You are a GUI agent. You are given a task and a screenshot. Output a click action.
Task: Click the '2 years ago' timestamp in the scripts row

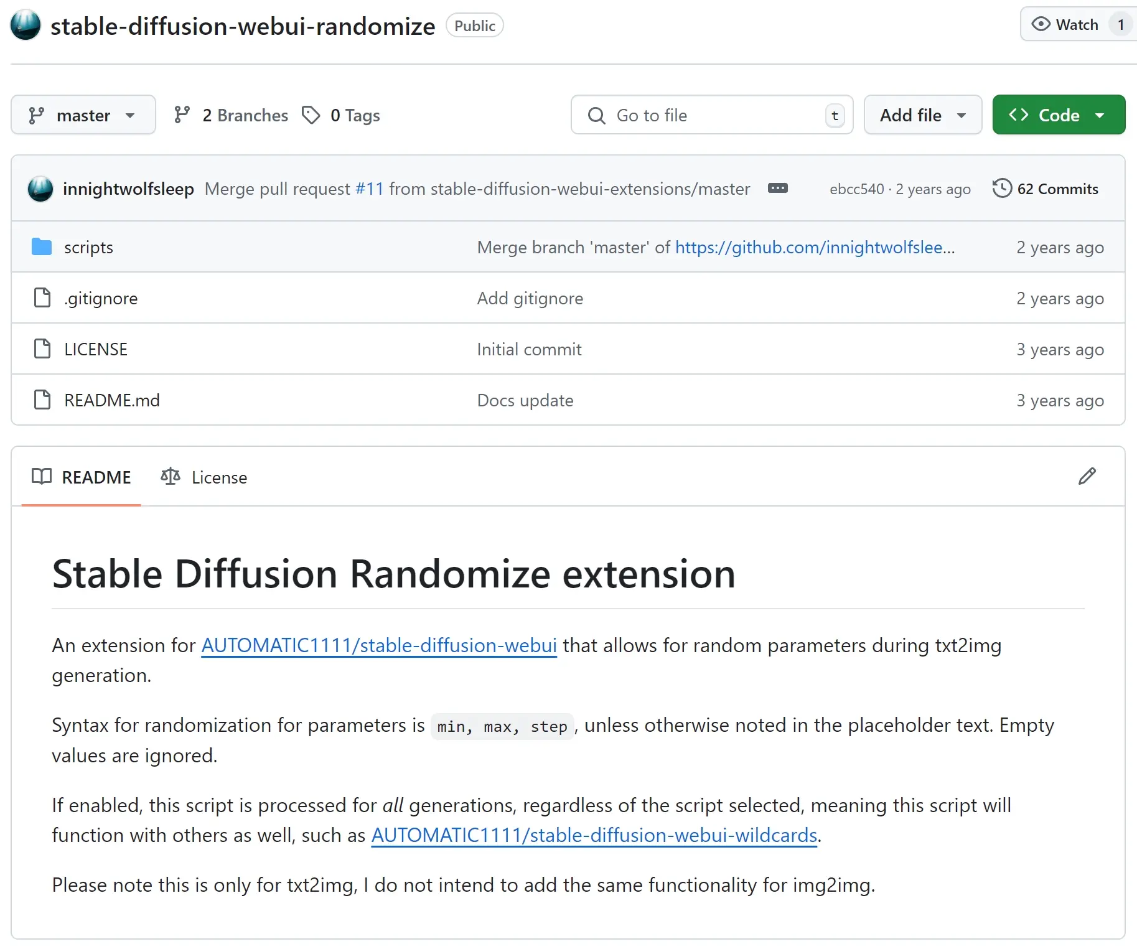pos(1060,248)
